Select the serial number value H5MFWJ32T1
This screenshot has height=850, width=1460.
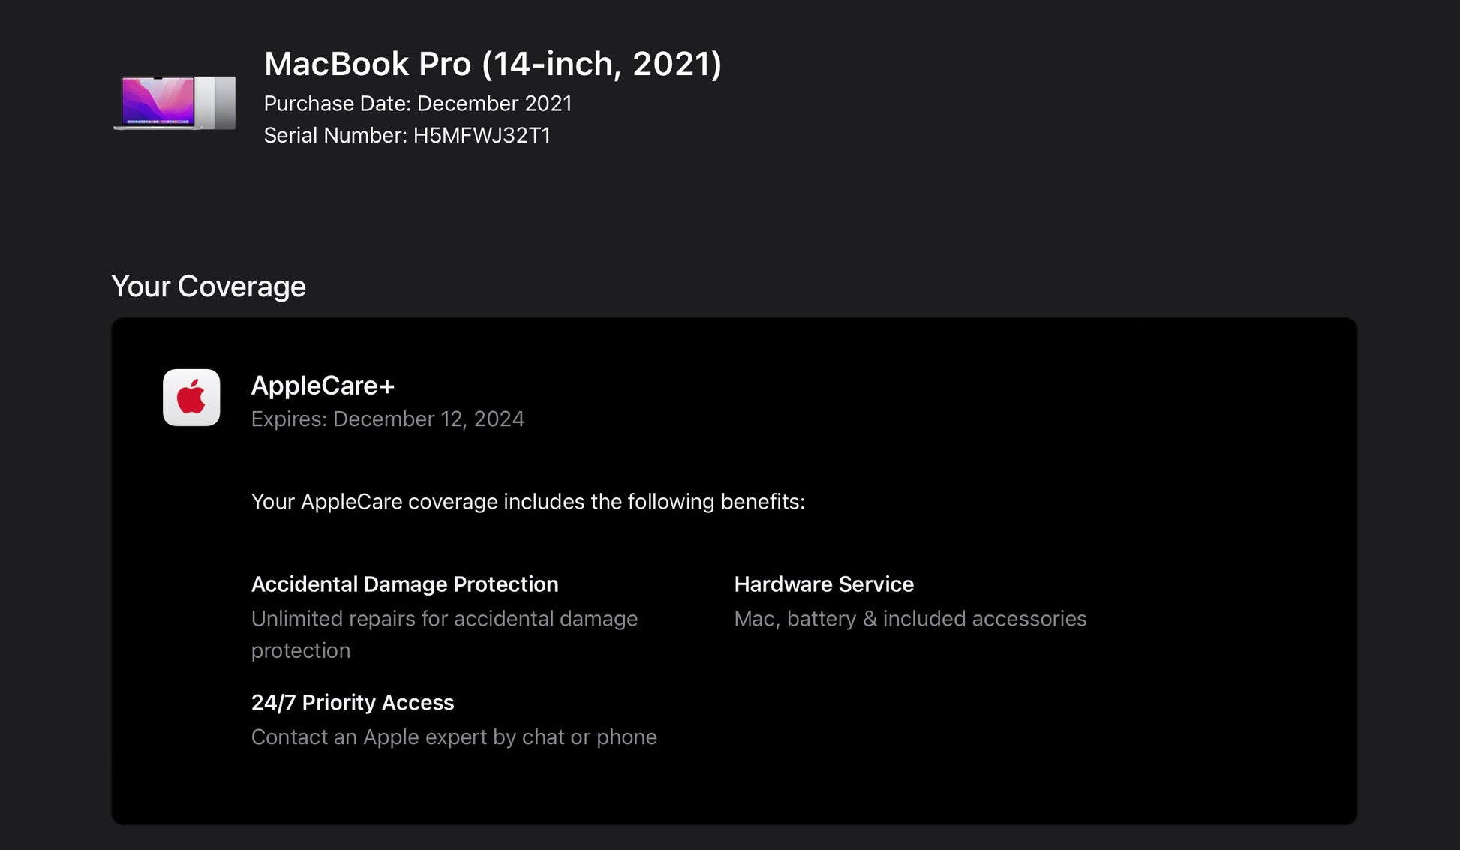pyautogui.click(x=482, y=135)
